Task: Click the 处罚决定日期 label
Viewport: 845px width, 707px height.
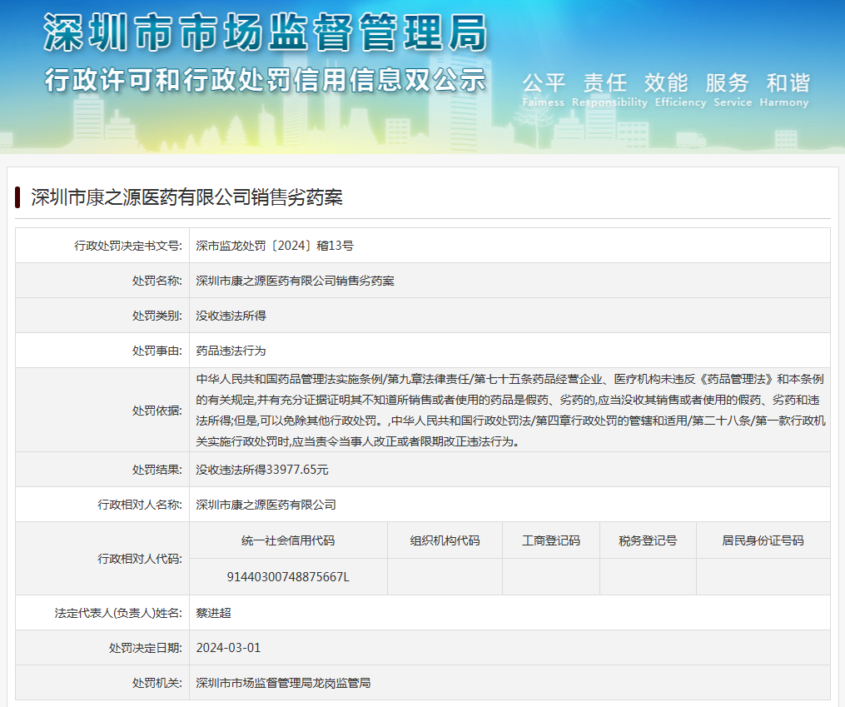Action: point(146,648)
